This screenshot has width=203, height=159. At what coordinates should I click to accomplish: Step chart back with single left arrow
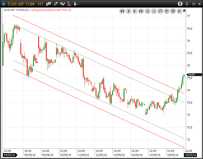(x=128, y=11)
